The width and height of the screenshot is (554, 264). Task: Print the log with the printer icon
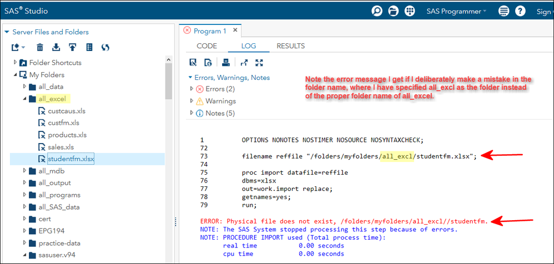point(225,62)
